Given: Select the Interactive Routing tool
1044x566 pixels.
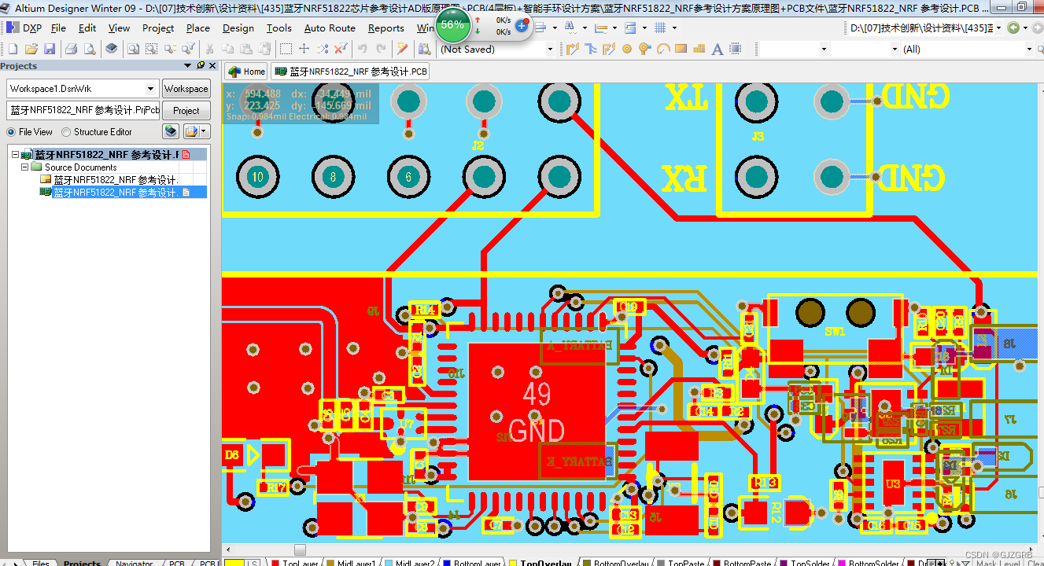Looking at the screenshot, I should click(573, 48).
